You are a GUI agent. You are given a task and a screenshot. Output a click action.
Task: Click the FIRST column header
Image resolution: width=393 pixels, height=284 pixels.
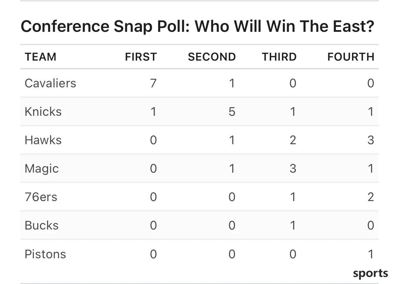[x=141, y=57]
